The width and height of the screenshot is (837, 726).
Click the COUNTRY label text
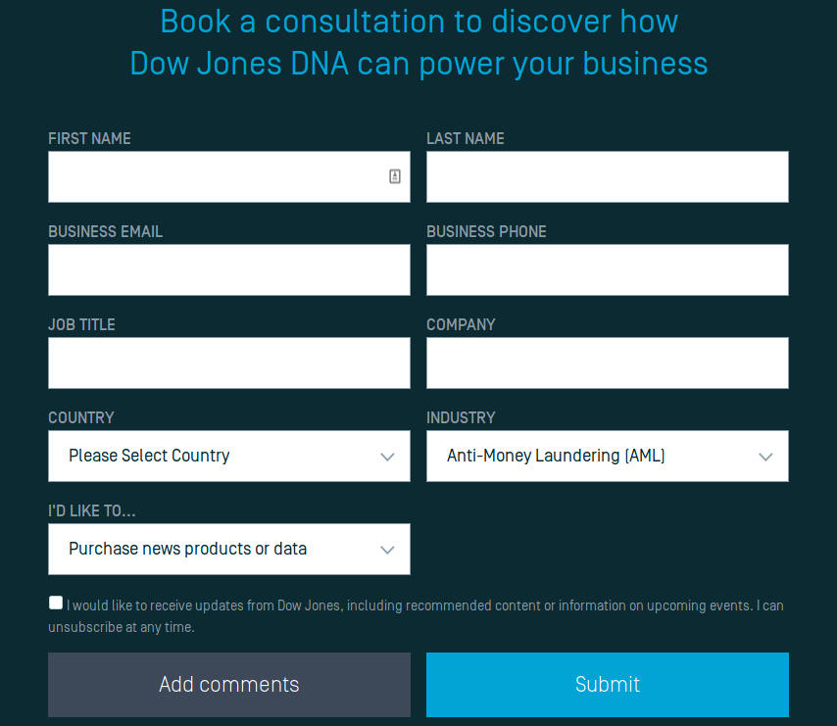81,417
